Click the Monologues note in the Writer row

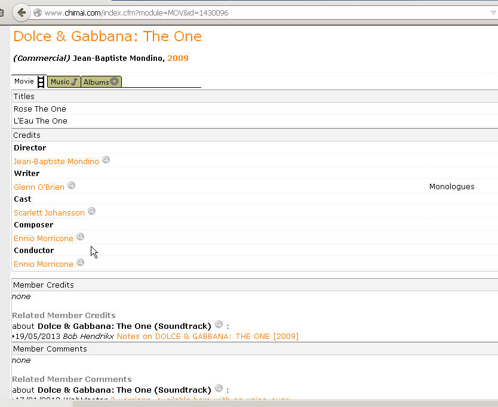451,187
